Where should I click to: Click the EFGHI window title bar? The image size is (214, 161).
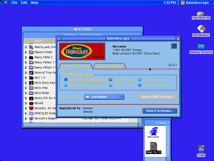click(82, 29)
